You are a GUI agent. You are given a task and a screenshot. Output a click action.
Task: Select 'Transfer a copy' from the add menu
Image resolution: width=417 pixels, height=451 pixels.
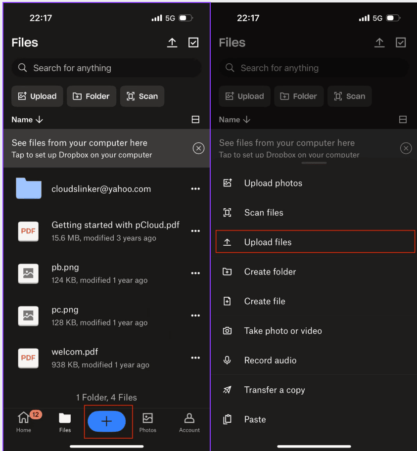[x=314, y=390]
